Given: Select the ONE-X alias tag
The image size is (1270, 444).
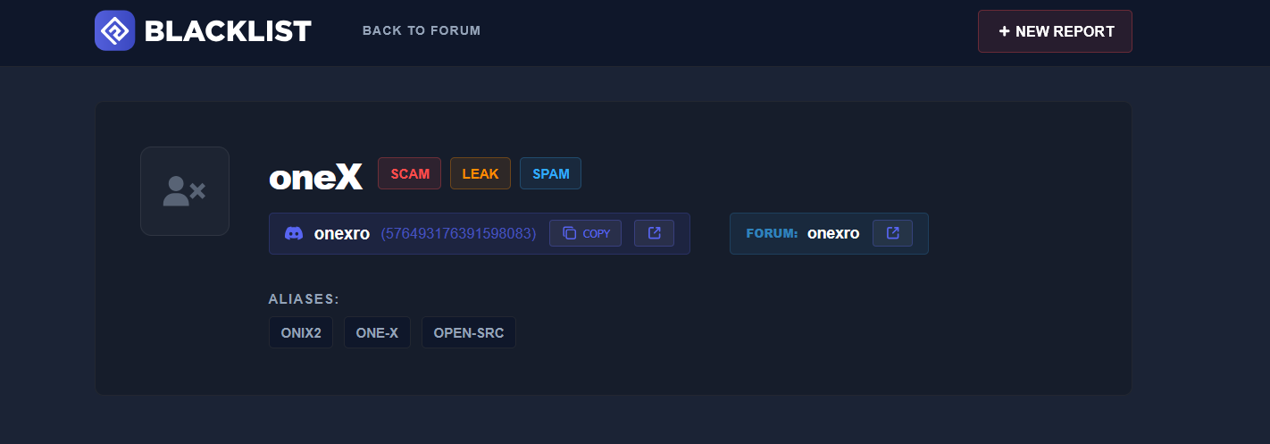Looking at the screenshot, I should (377, 332).
